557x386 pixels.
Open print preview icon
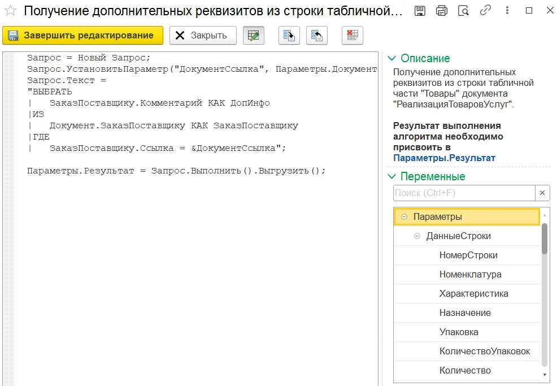[x=463, y=11]
